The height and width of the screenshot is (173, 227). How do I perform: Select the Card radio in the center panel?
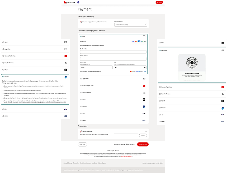81,36
